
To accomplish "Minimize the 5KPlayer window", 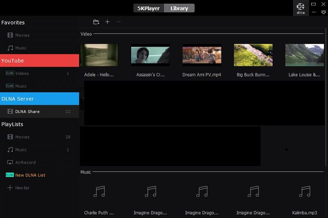I will pos(314,12).
